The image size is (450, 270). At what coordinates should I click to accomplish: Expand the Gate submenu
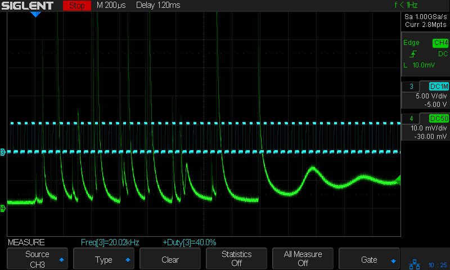[x=369, y=259]
